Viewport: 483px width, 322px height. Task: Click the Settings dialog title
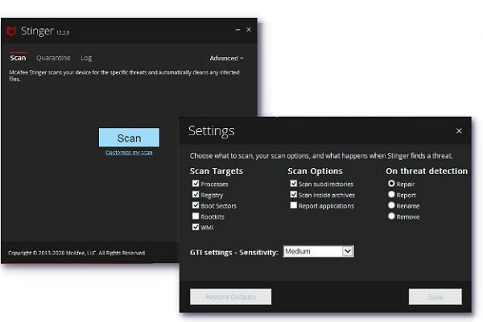point(211,131)
